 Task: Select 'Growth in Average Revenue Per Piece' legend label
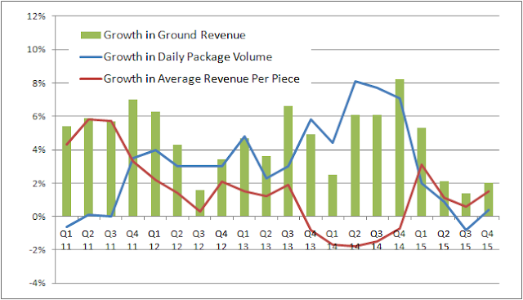pos(202,78)
